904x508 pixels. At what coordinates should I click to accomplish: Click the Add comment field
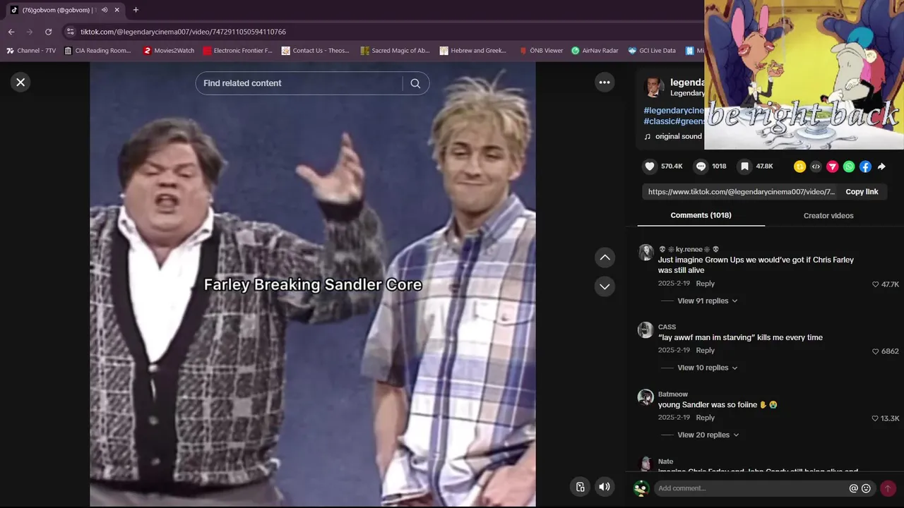pos(751,488)
